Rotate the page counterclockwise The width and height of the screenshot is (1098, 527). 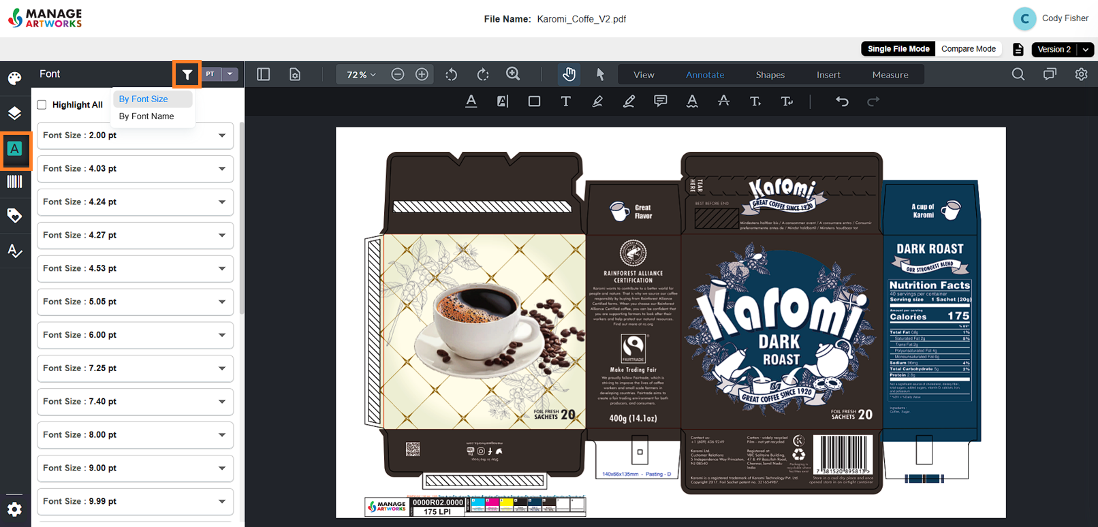452,74
